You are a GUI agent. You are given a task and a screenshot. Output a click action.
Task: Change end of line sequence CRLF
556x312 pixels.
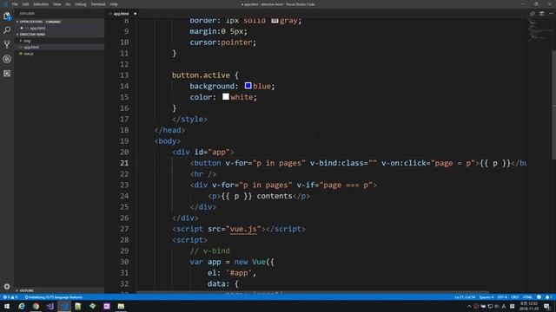point(515,297)
